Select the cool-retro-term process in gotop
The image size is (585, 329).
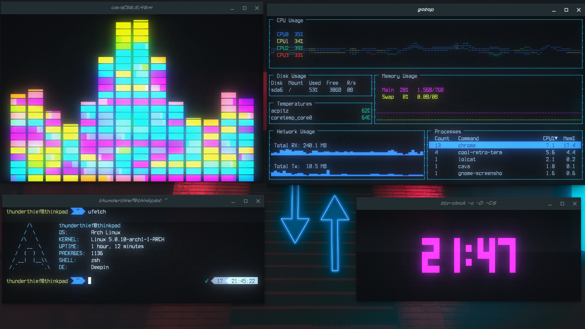[480, 152]
